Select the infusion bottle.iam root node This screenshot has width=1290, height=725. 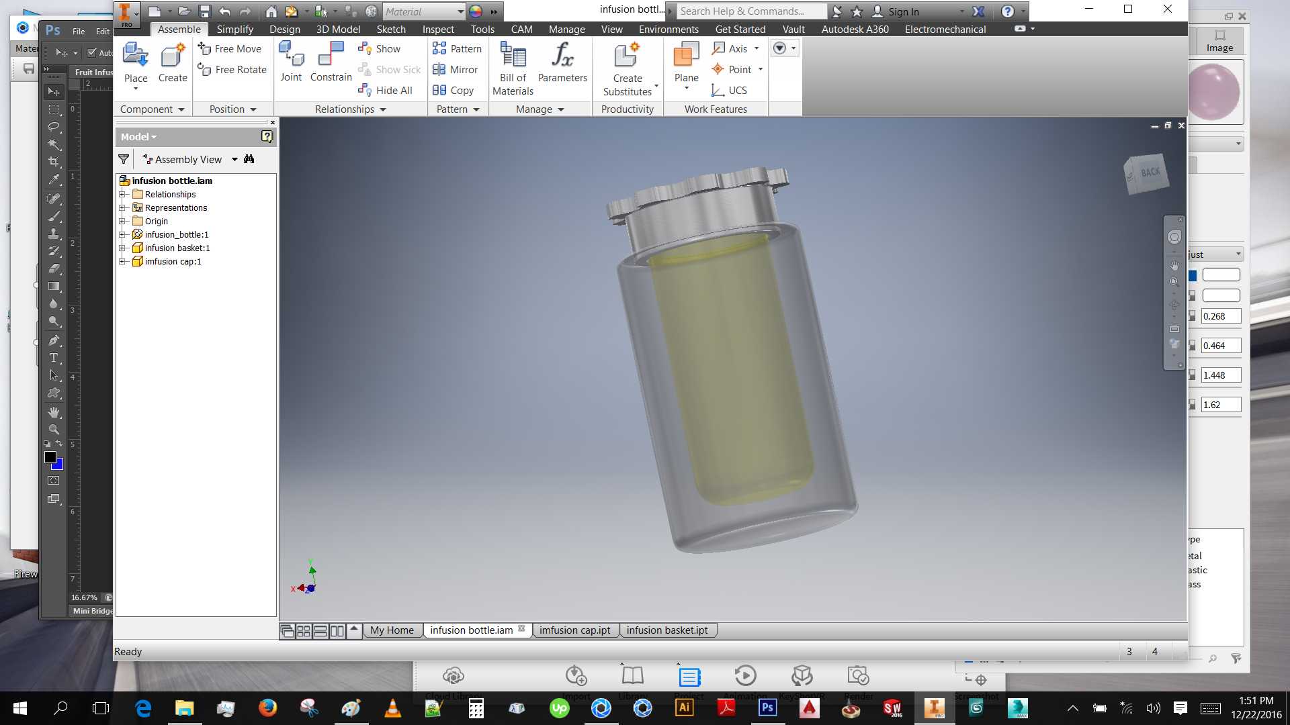[x=166, y=181]
